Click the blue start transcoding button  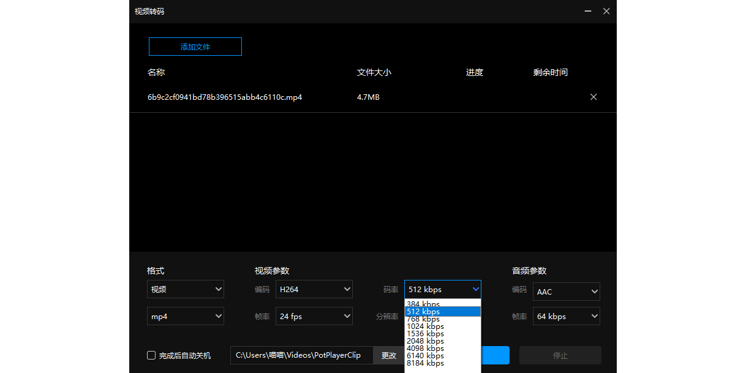[496, 355]
